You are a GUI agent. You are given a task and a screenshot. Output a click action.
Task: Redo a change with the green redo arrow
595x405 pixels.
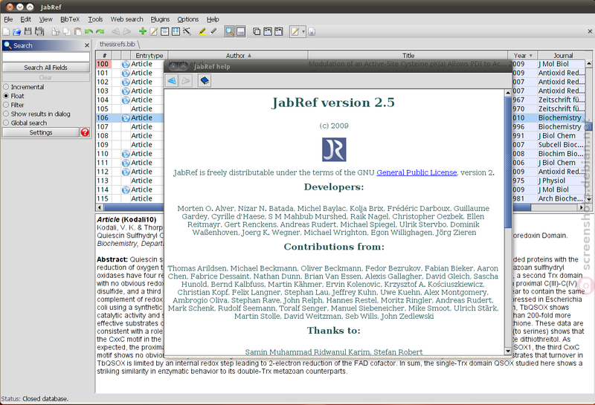(x=100, y=31)
